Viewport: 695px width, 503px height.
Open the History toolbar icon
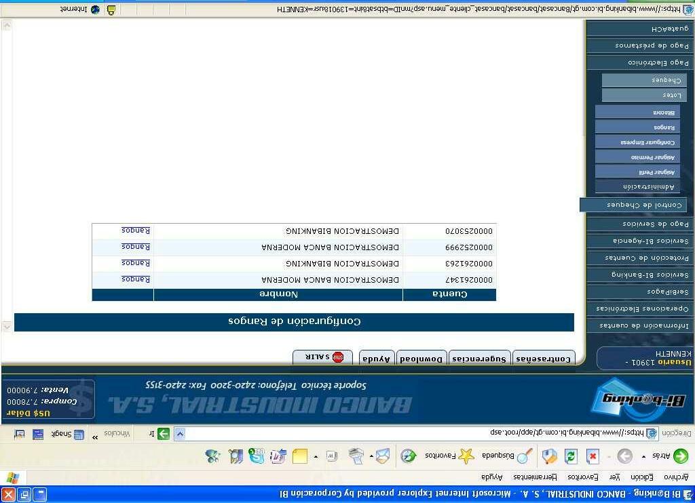[x=408, y=456]
